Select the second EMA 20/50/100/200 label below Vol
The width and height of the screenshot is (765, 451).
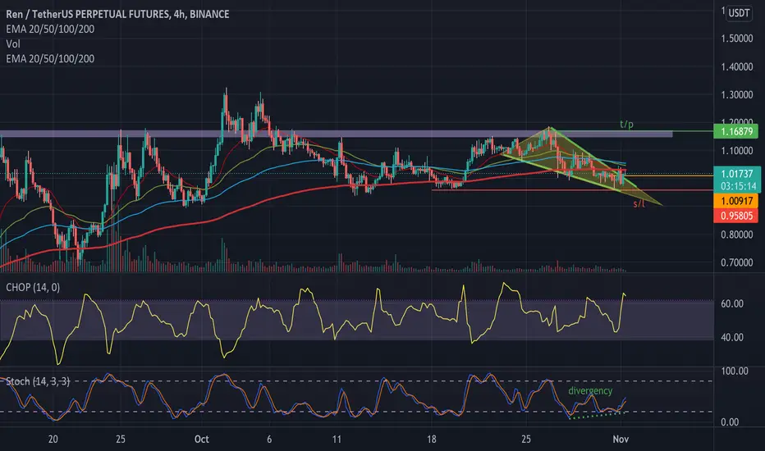tap(50, 59)
